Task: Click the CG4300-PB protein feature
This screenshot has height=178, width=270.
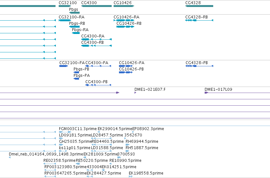Action: tap(98, 85)
